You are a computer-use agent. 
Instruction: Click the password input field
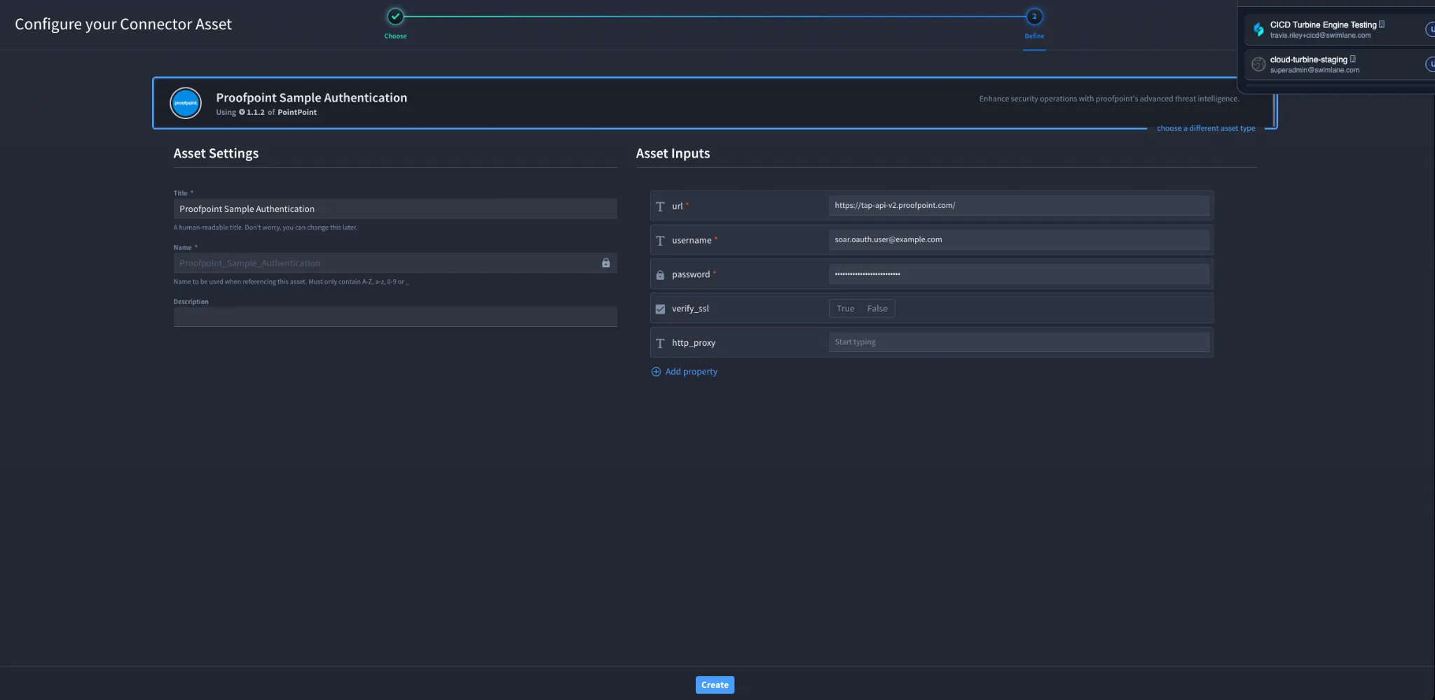tap(1019, 274)
